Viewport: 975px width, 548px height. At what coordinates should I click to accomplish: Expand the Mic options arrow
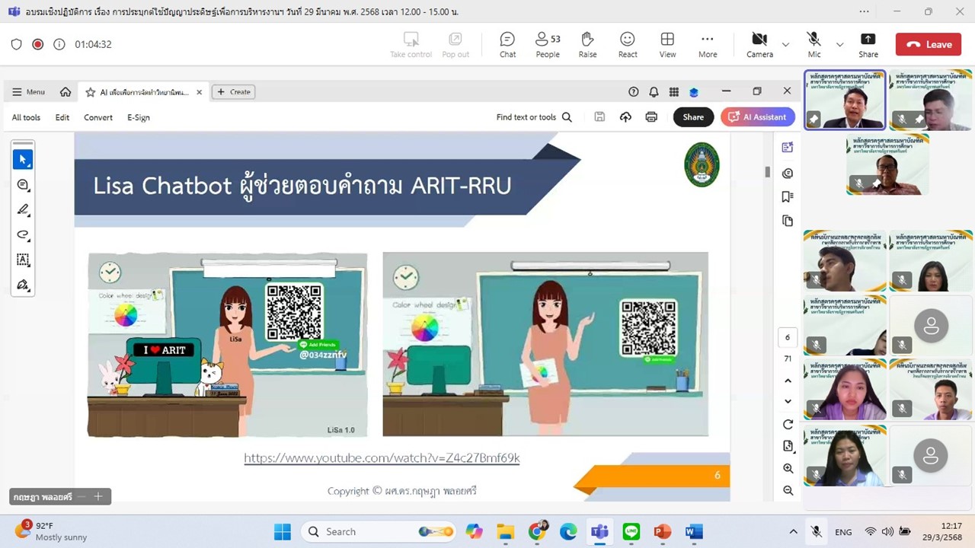(839, 44)
